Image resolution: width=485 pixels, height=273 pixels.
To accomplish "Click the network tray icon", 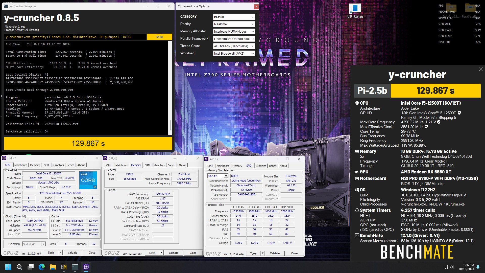I will pos(446,267).
